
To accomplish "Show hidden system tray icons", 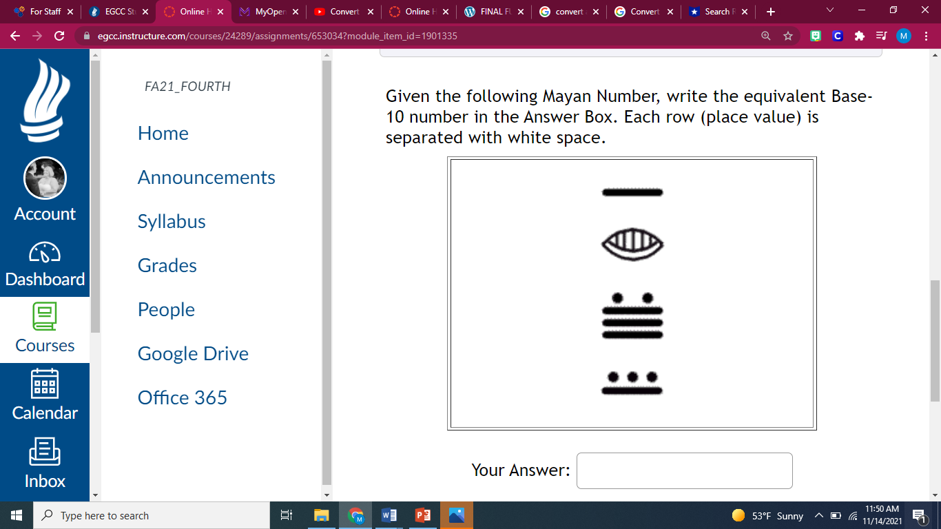I will point(819,515).
